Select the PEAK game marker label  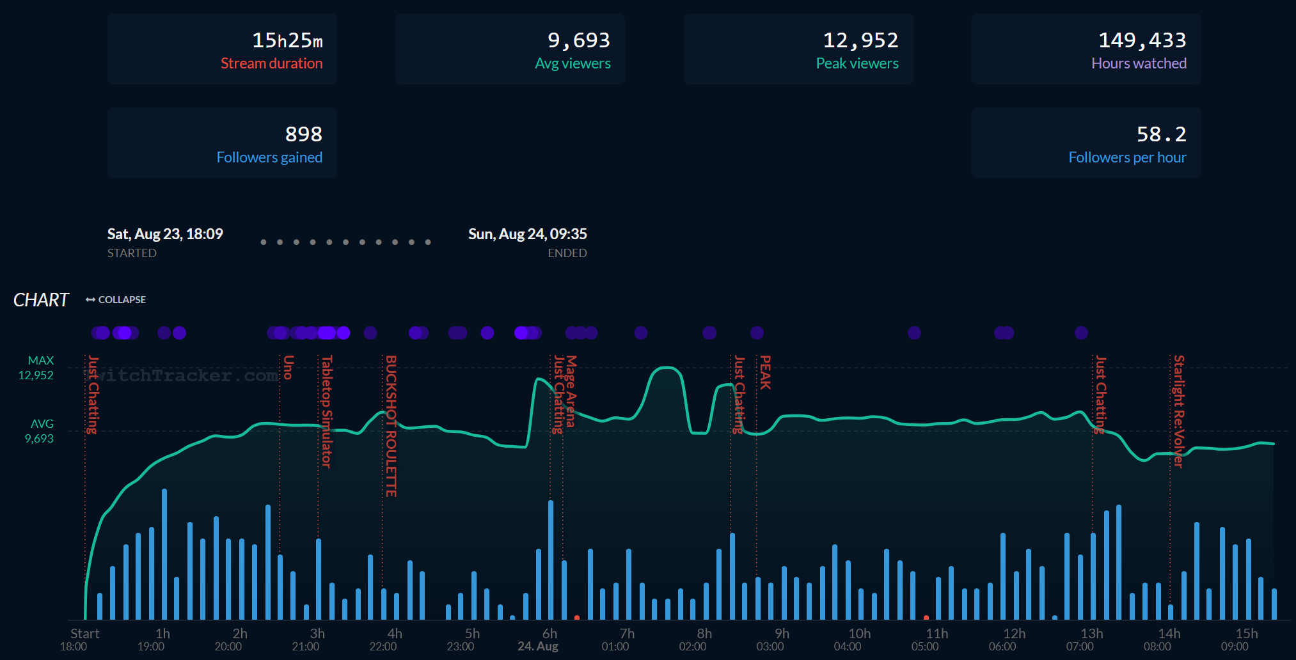tap(765, 372)
